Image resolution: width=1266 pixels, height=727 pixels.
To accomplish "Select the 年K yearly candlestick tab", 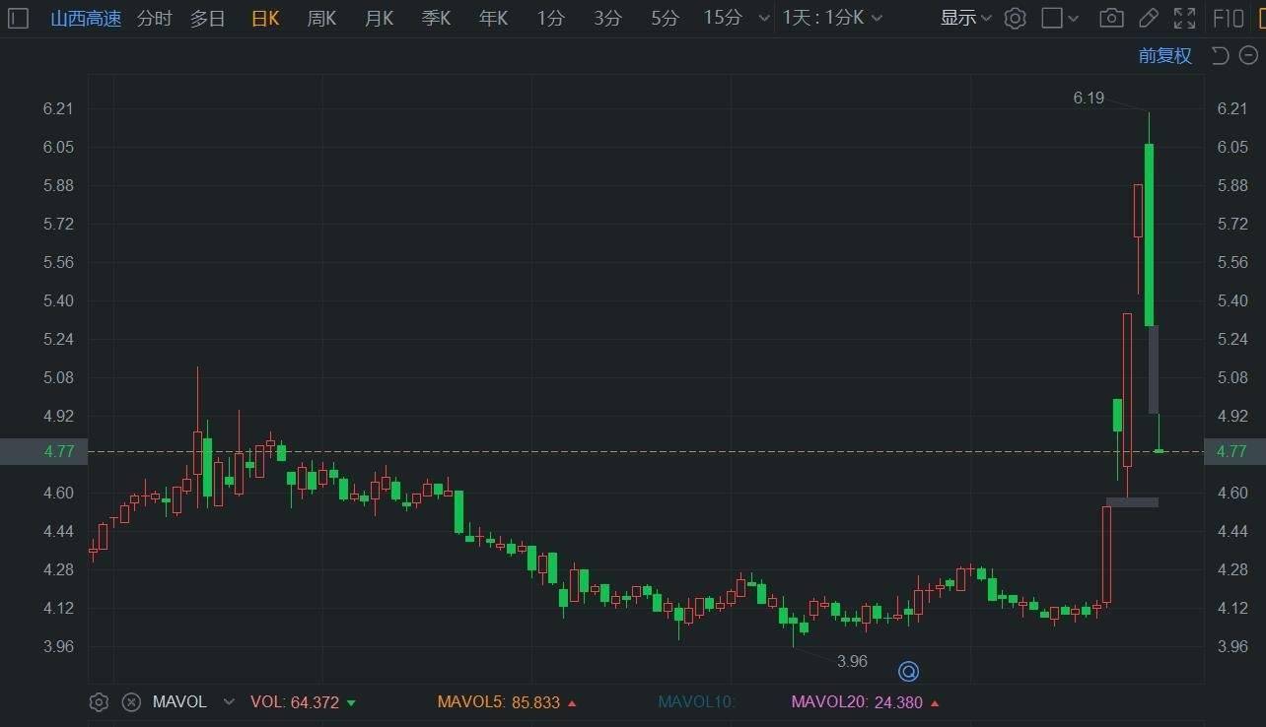I will 493,18.
